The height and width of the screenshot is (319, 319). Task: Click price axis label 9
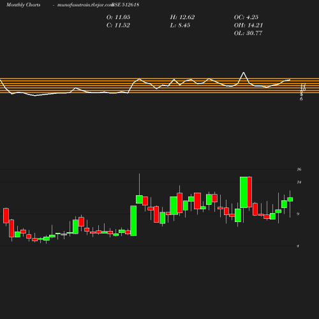coord(298,214)
